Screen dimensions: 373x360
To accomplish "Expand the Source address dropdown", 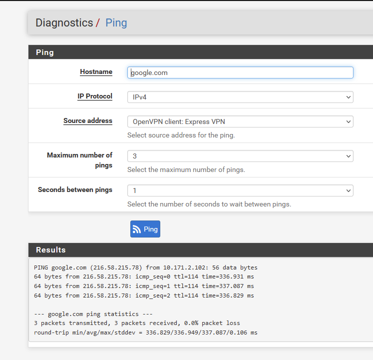I will 240,121.
